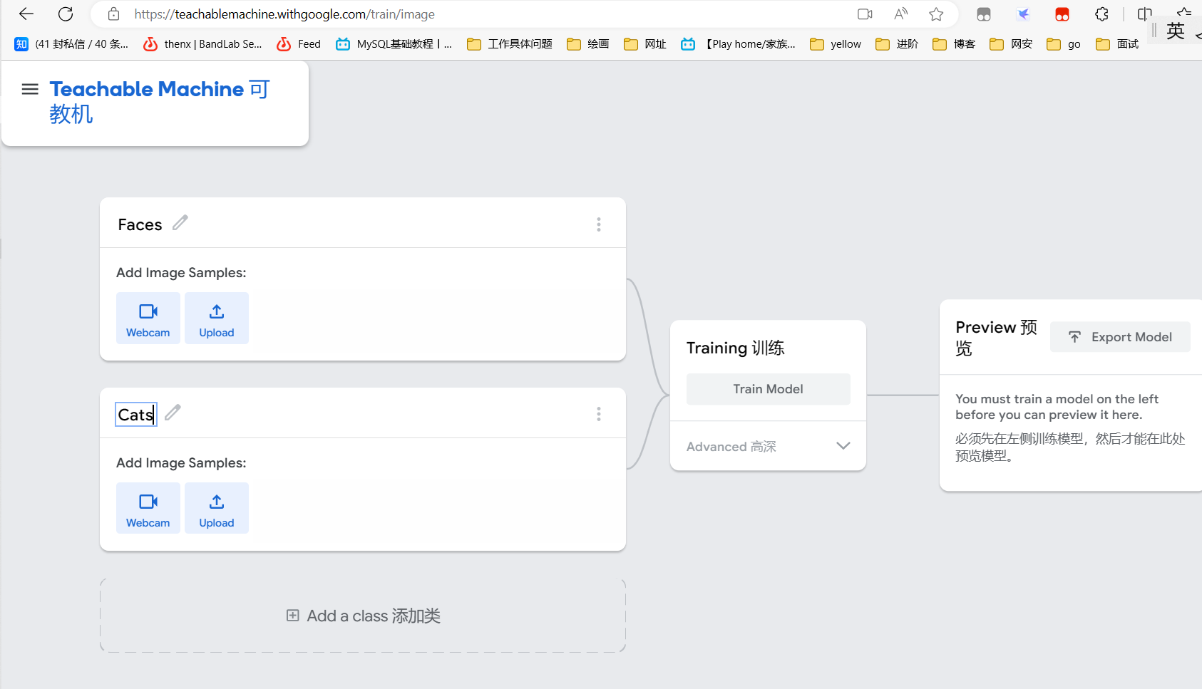
Task: Open Webcam capture for the Faces class
Action: [148, 318]
